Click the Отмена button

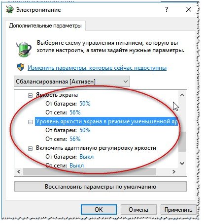(x=138, y=210)
